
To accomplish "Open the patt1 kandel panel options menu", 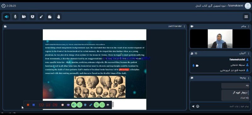I will (x=184, y=27).
